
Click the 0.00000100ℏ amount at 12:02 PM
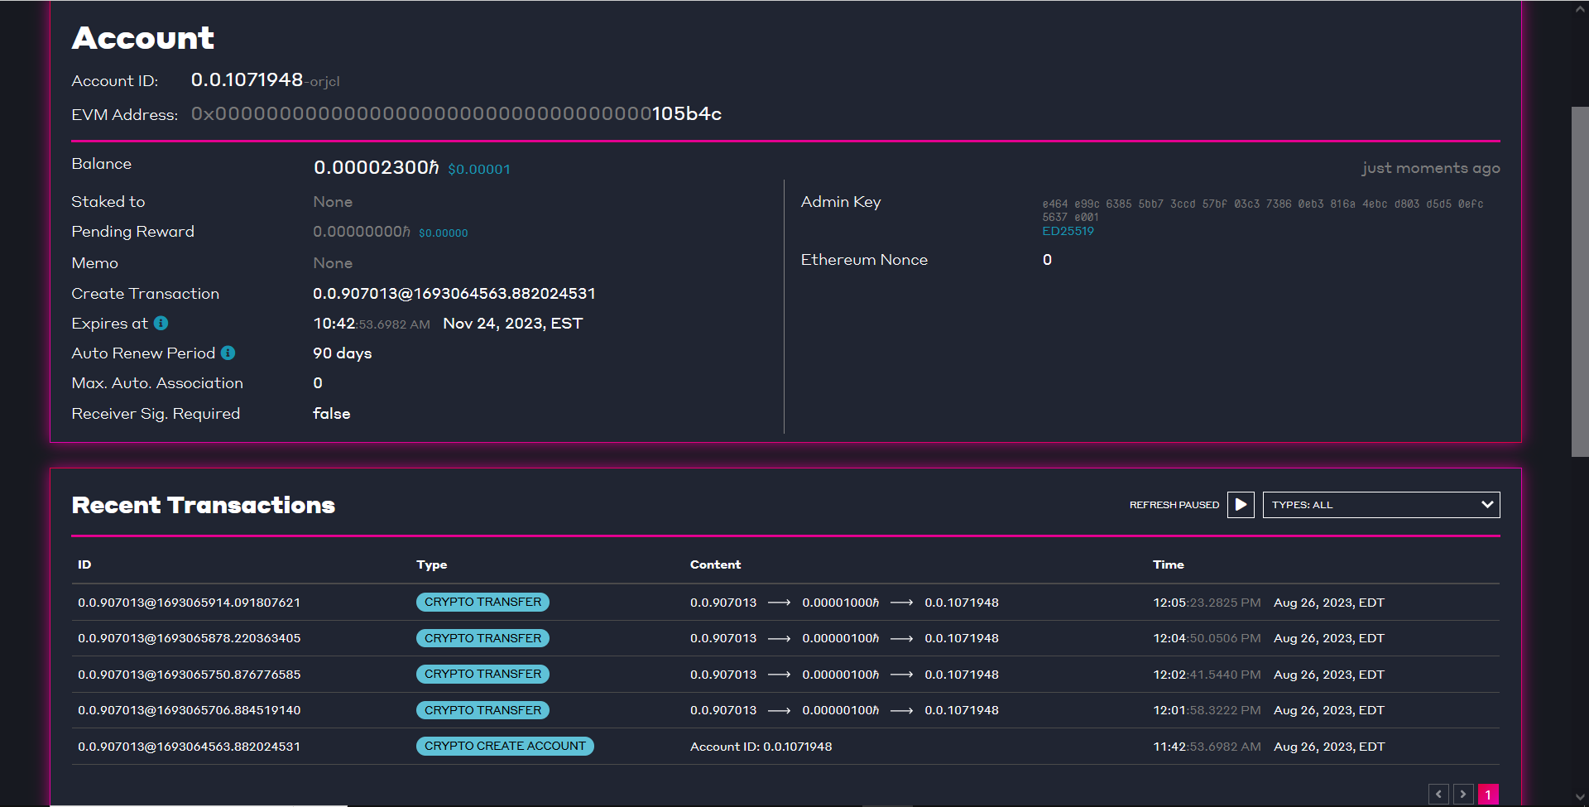tap(840, 675)
